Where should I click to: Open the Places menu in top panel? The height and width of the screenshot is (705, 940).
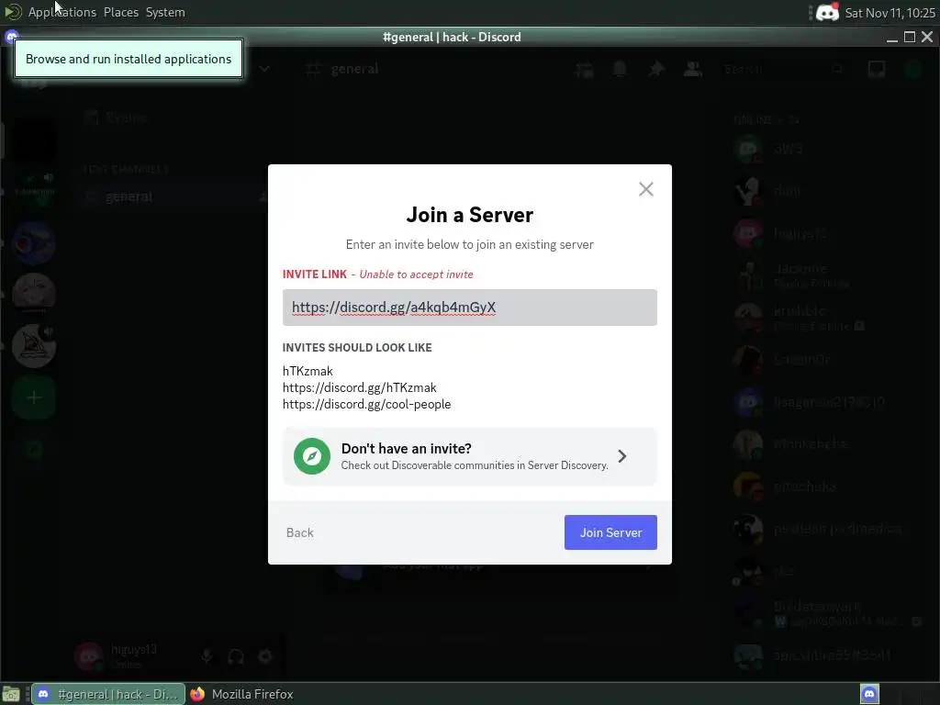[121, 12]
